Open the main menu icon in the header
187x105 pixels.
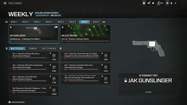[144, 3]
